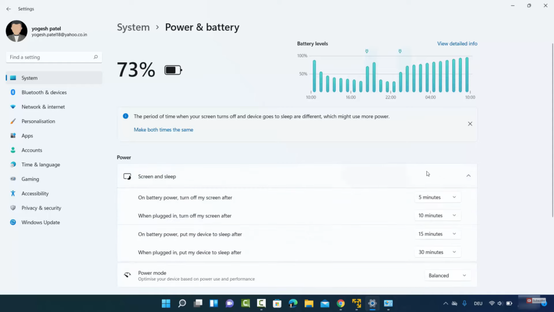Click the search magnifier in Find a setting
Image resolution: width=554 pixels, height=312 pixels.
pyautogui.click(x=96, y=57)
